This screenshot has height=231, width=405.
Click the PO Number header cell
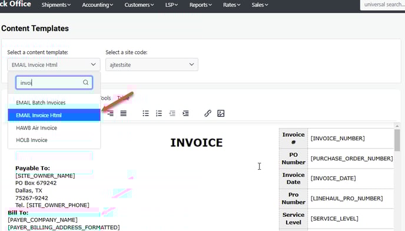coord(293,159)
